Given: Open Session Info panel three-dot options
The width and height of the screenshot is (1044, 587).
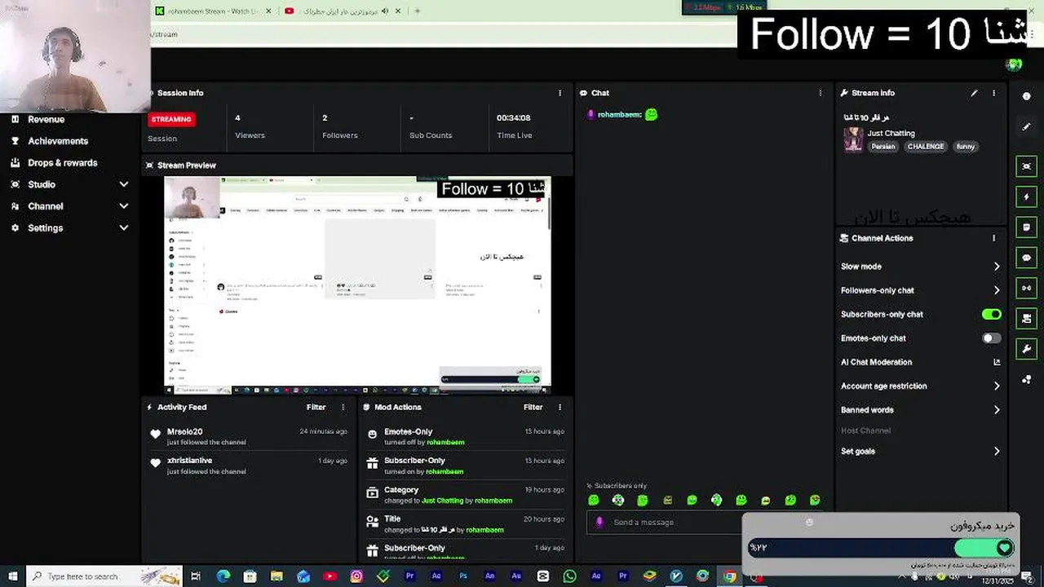Looking at the screenshot, I should pos(560,93).
